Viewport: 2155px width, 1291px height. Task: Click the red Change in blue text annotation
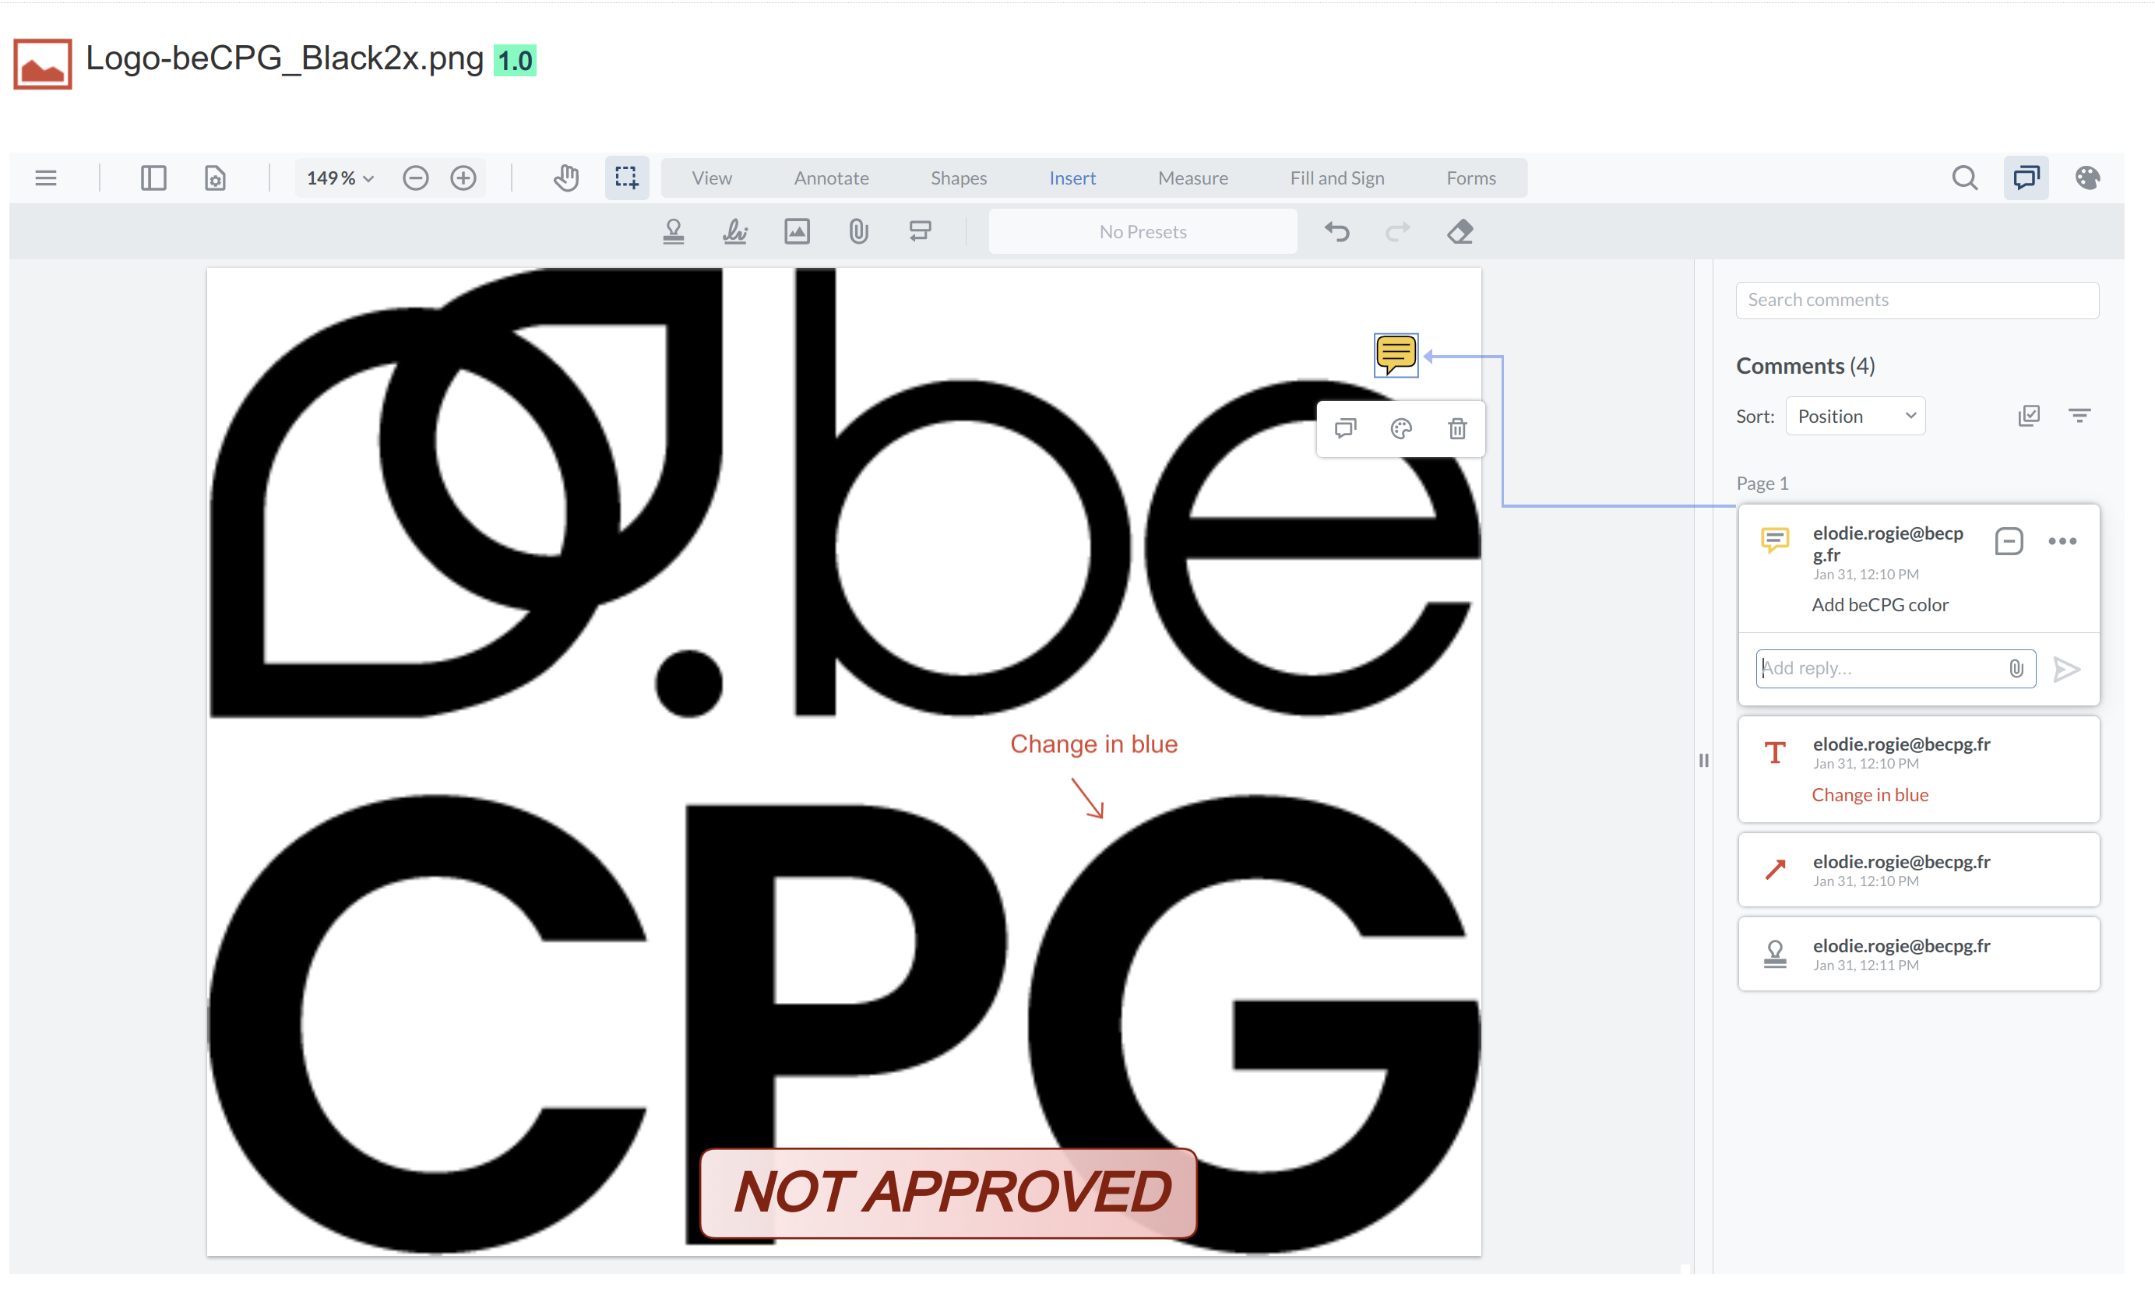(1093, 744)
